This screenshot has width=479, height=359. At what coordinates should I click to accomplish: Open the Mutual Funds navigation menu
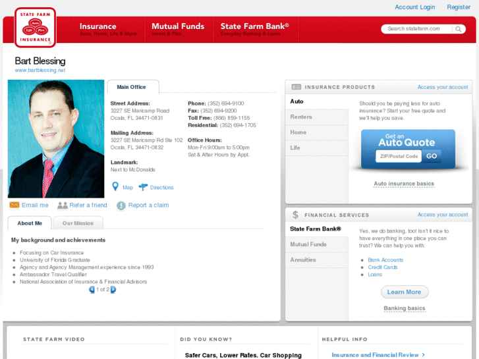(x=179, y=30)
